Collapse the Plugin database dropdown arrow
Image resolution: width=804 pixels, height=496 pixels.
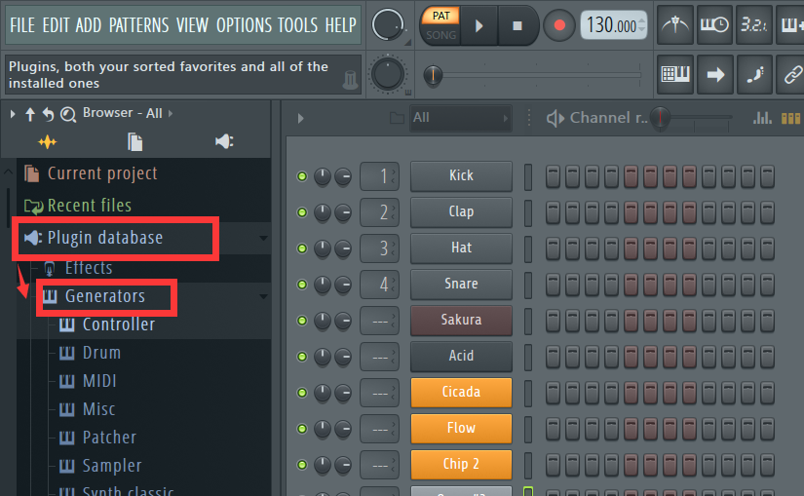[263, 238]
